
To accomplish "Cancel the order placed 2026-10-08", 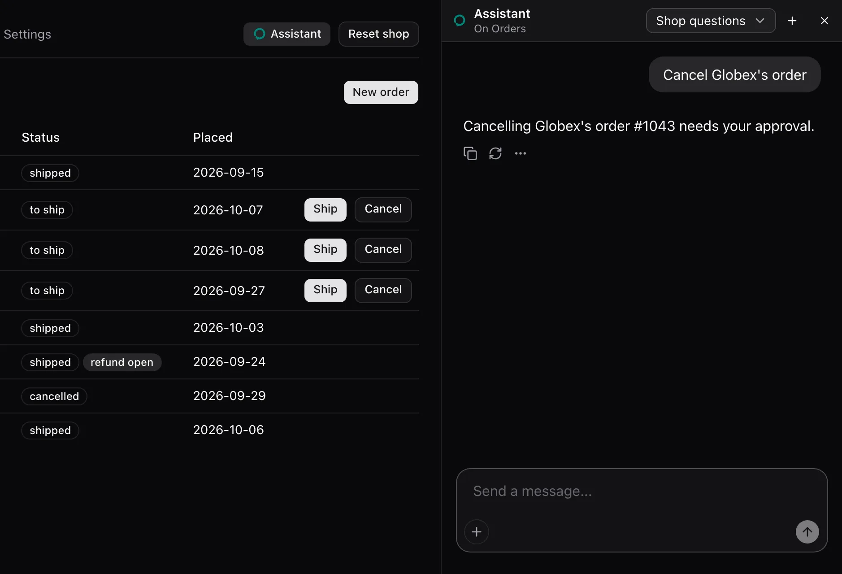I will click(x=383, y=250).
